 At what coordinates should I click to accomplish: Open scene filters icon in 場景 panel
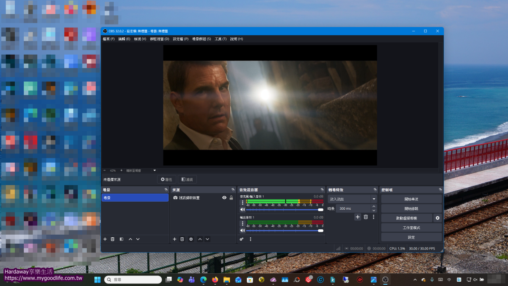(121, 239)
